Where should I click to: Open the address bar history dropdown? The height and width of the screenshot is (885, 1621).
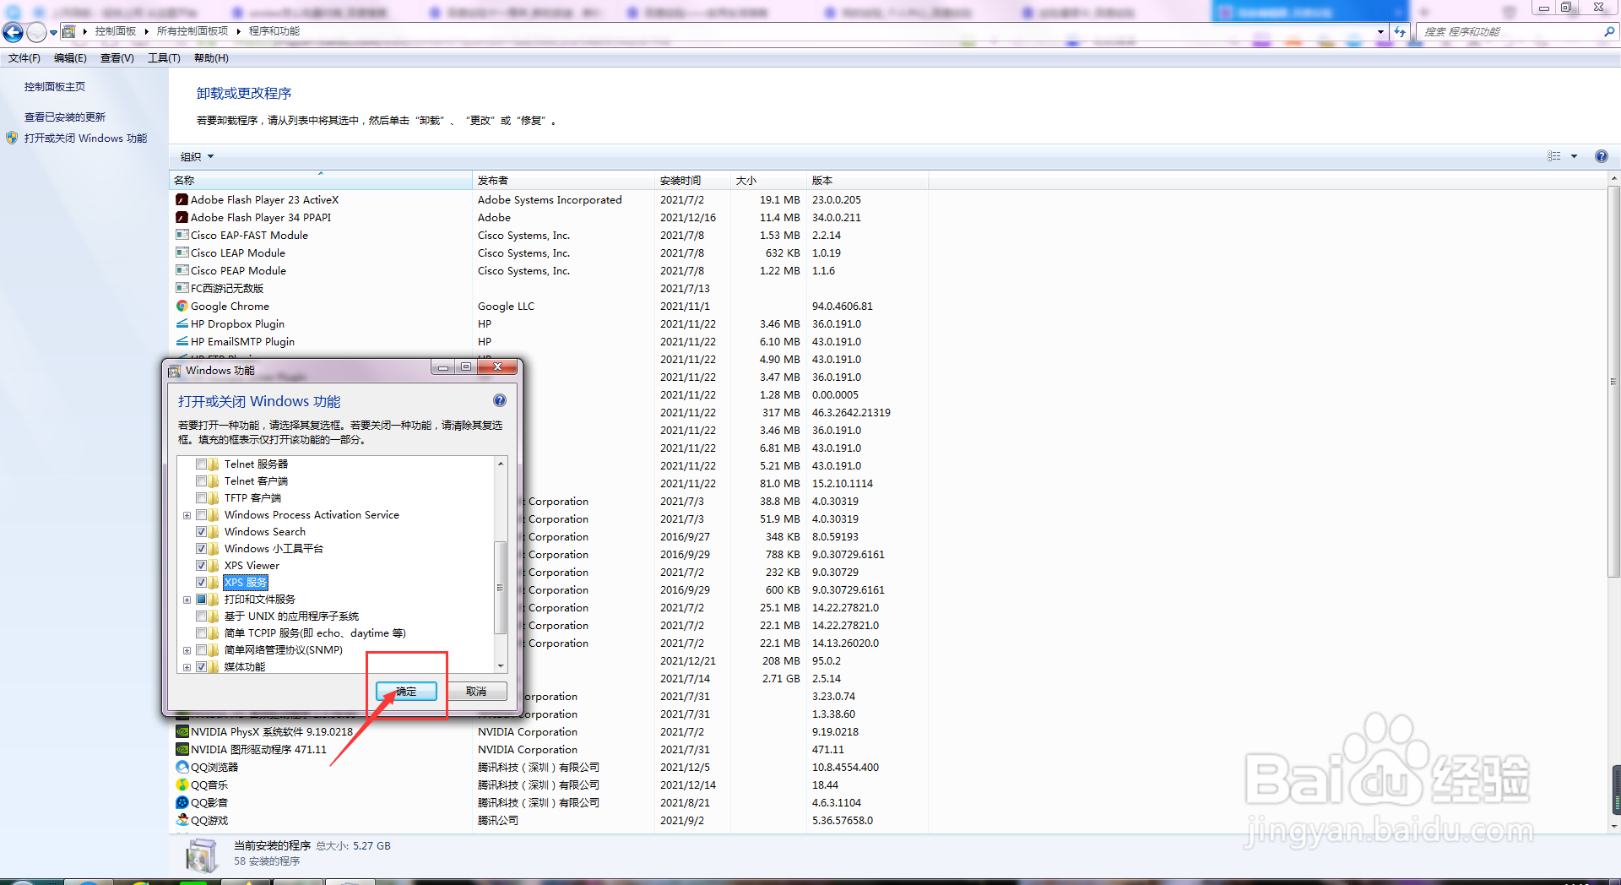pyautogui.click(x=1380, y=32)
